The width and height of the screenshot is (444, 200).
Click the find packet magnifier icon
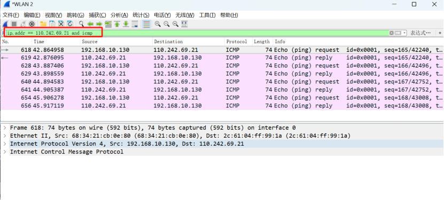coord(81,24)
